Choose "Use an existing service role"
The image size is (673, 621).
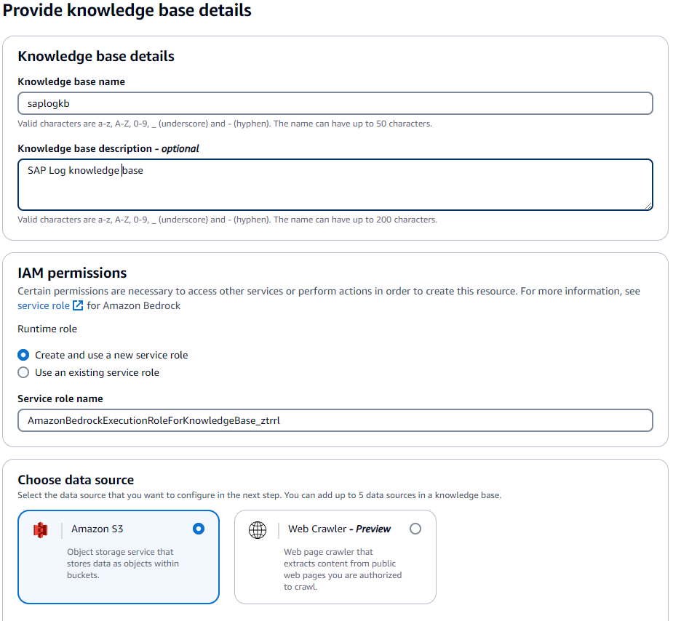click(22, 371)
